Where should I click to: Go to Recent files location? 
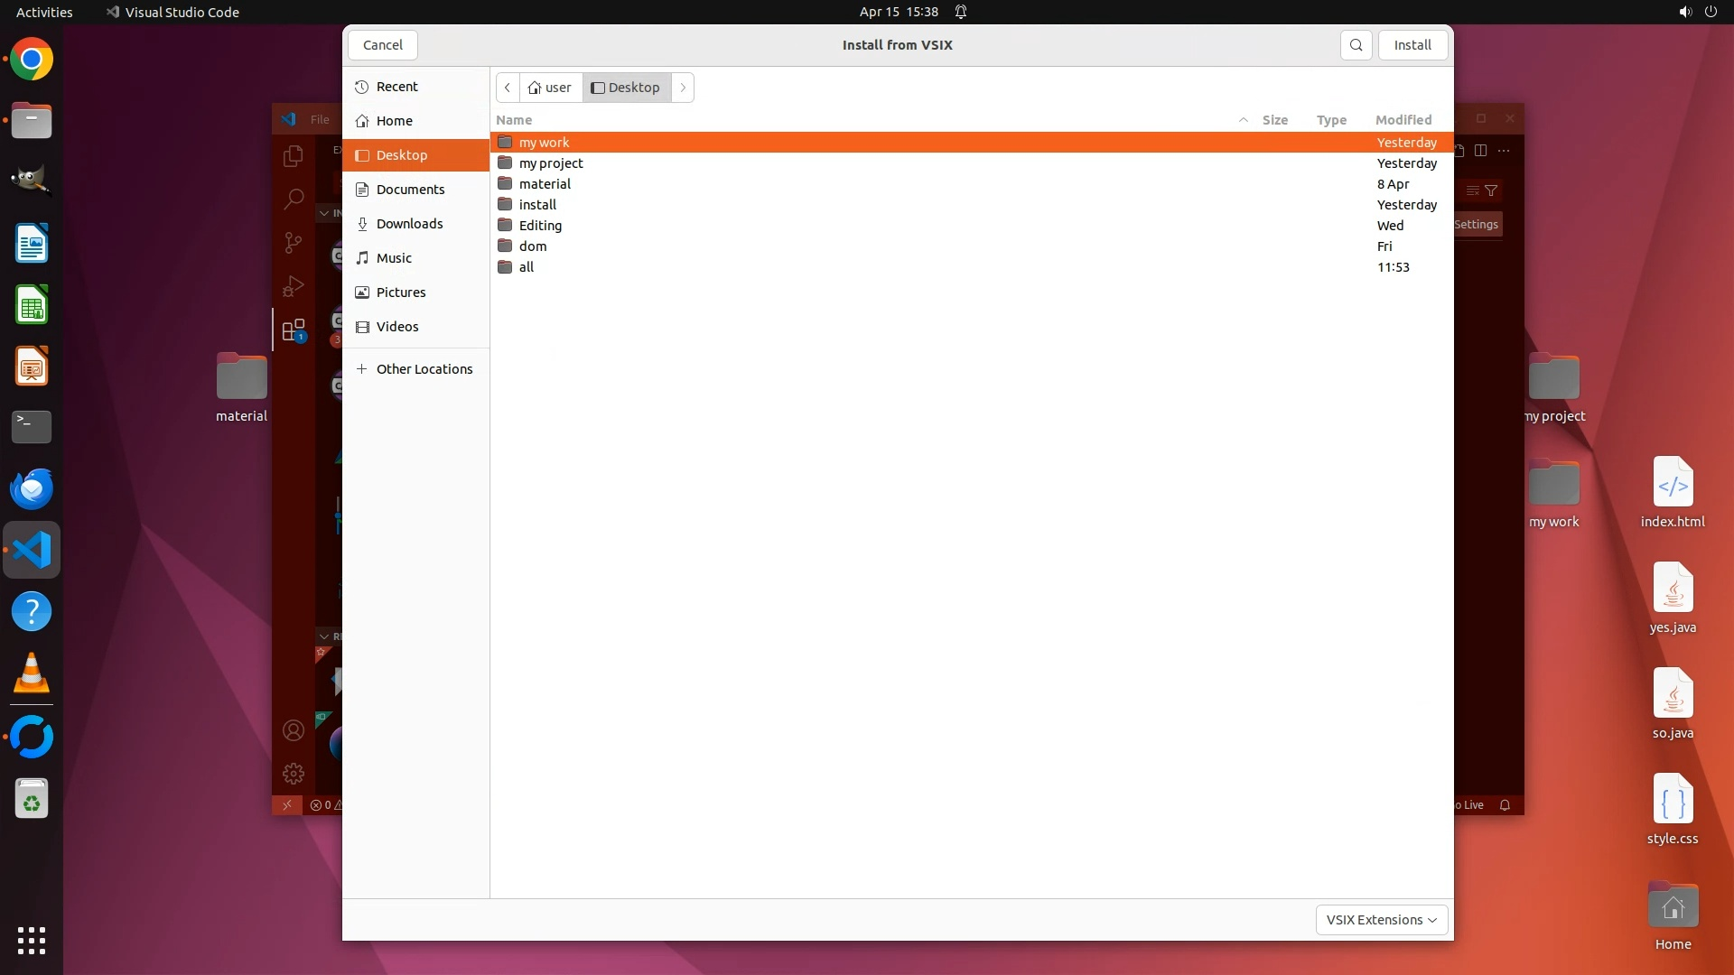396,87
